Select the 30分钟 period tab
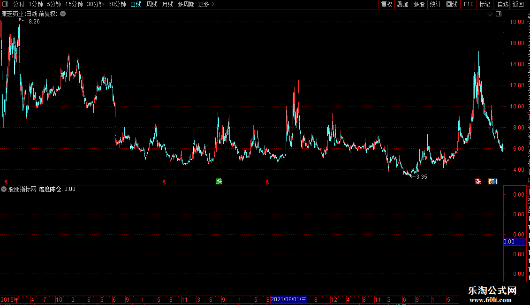The width and height of the screenshot is (530, 305). [x=96, y=4]
